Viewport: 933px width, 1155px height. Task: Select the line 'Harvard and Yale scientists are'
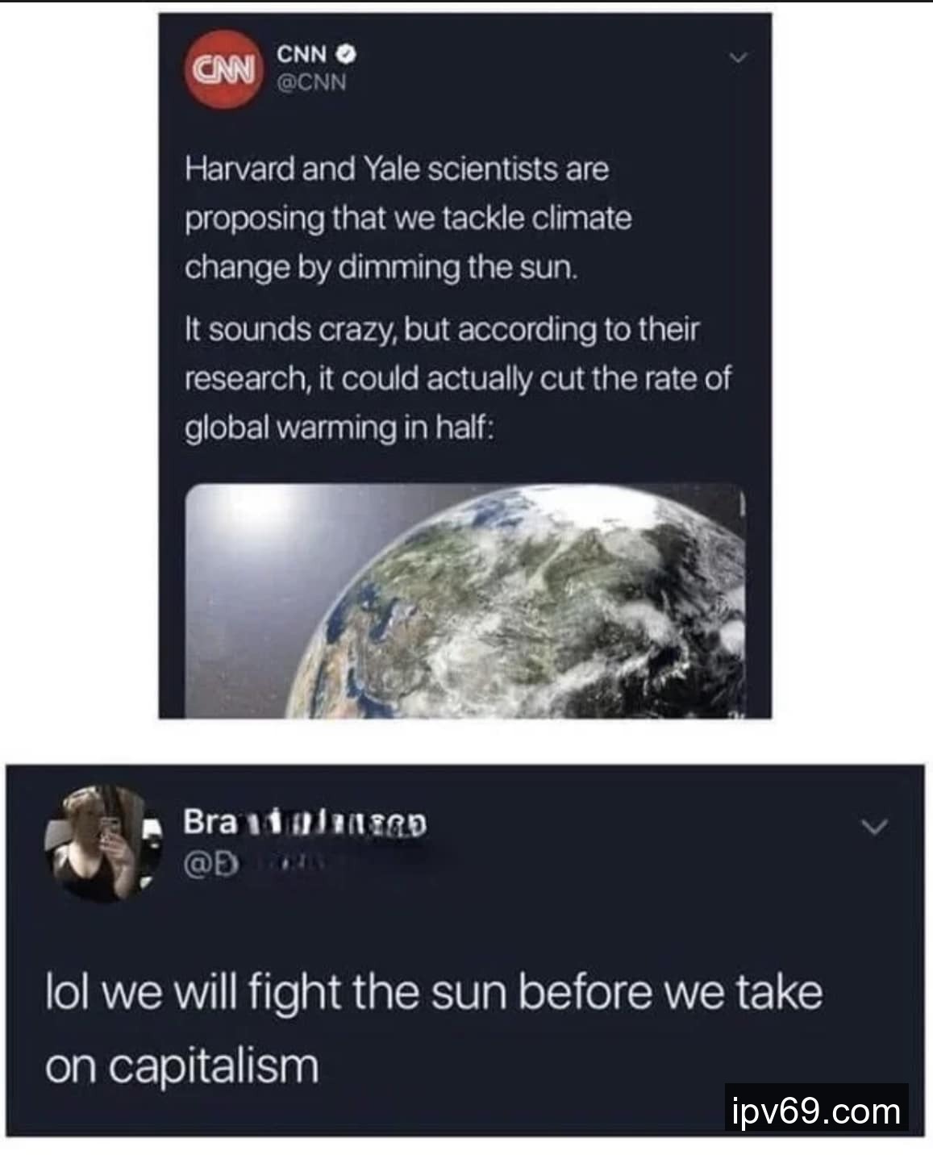pos(397,169)
